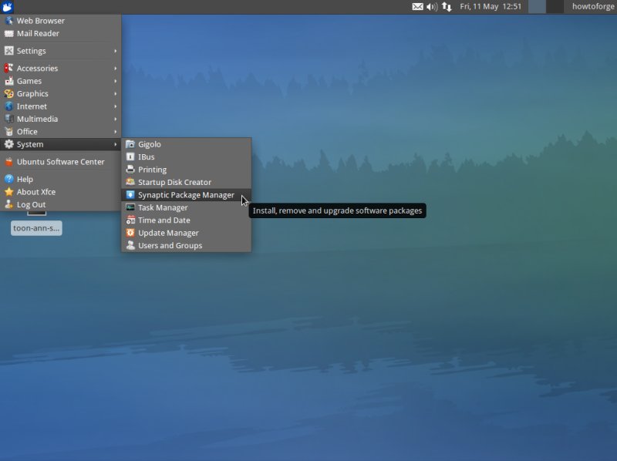Select the Gigolo text entry

point(150,144)
